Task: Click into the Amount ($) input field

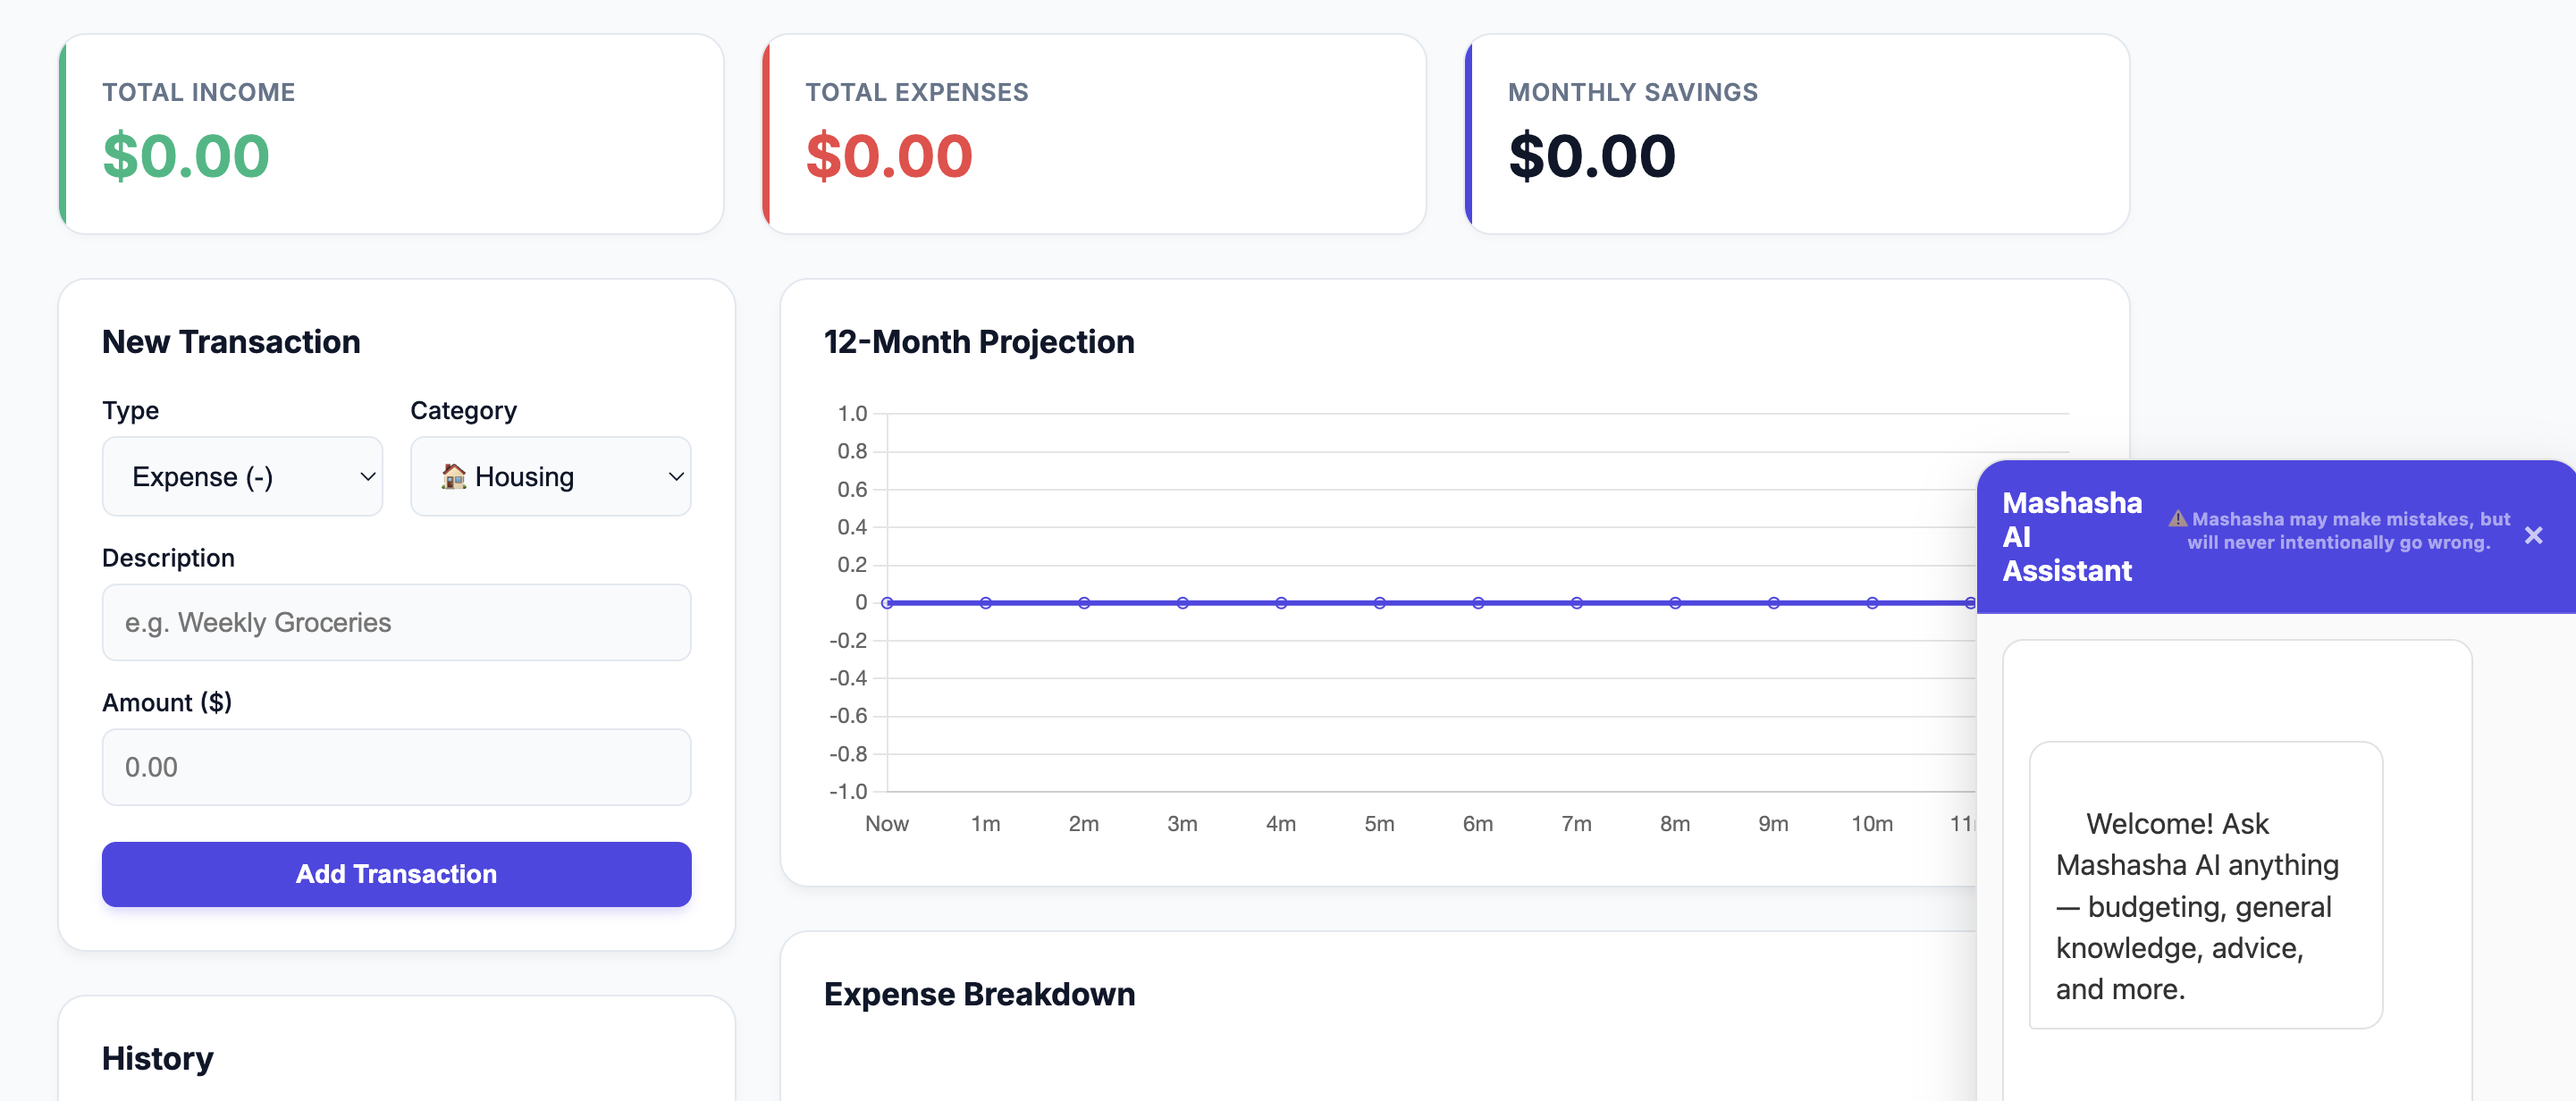Action: 396,767
